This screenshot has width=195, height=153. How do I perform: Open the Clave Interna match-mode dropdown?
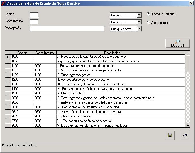coord(139,22)
